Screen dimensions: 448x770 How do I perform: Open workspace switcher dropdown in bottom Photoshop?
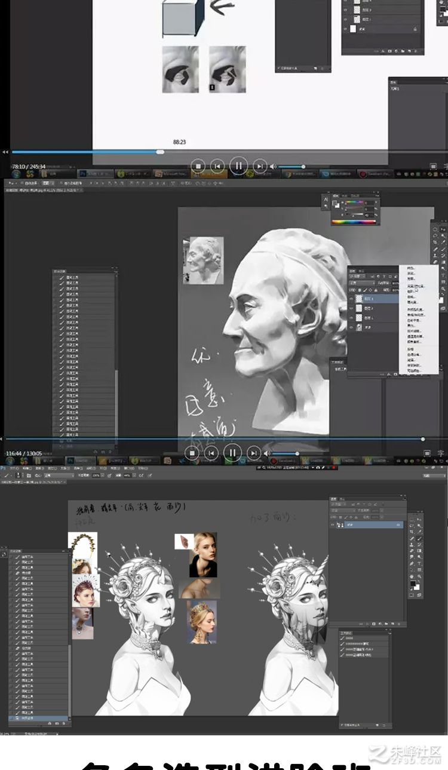click(435, 476)
